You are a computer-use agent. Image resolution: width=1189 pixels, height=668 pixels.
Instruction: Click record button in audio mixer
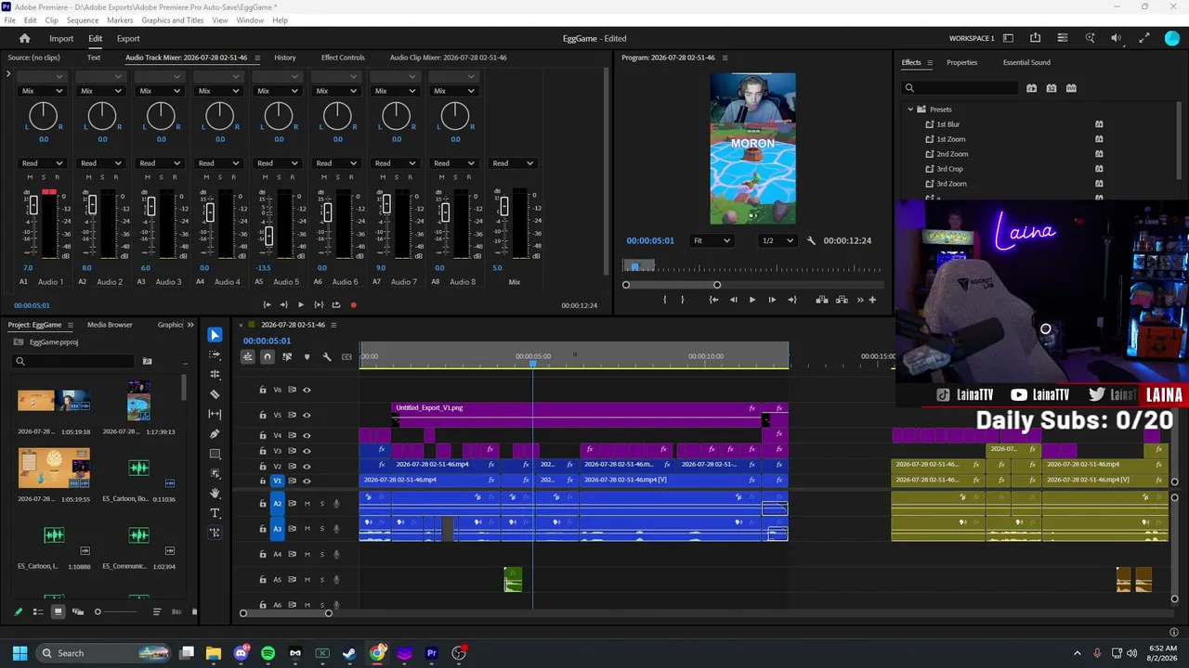pos(353,305)
